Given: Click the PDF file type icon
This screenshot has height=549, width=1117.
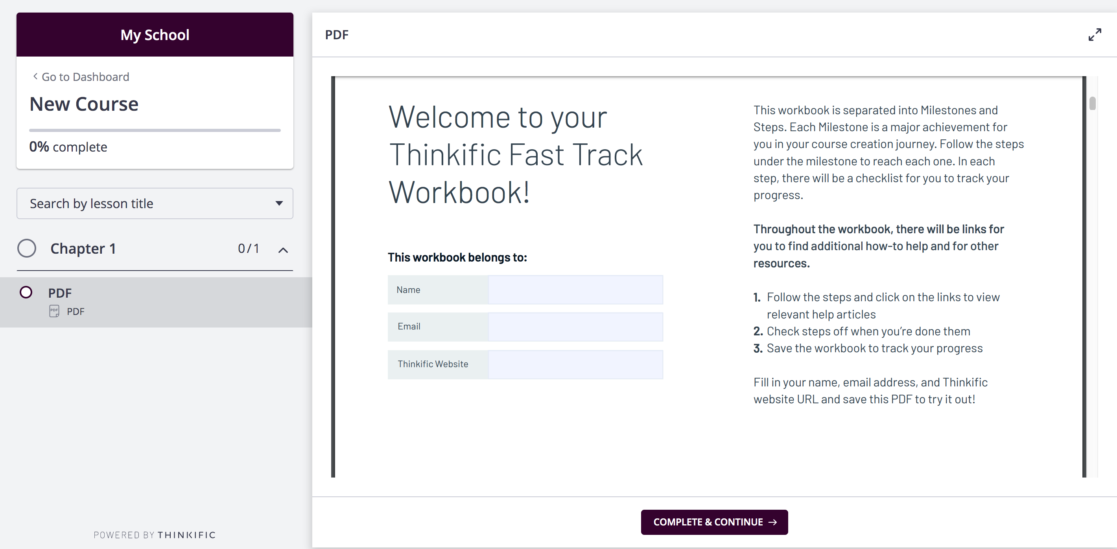Looking at the screenshot, I should [x=54, y=311].
